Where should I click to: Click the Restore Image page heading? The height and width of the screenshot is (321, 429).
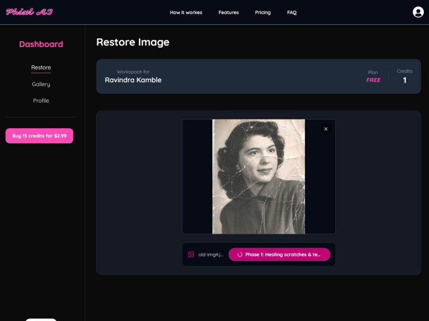click(x=133, y=42)
